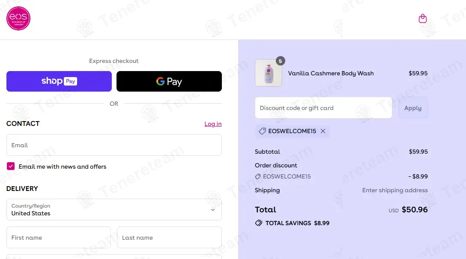Screen dimensions: 466x259
Task: Pay with Google Pay
Action: pyautogui.click(x=169, y=81)
